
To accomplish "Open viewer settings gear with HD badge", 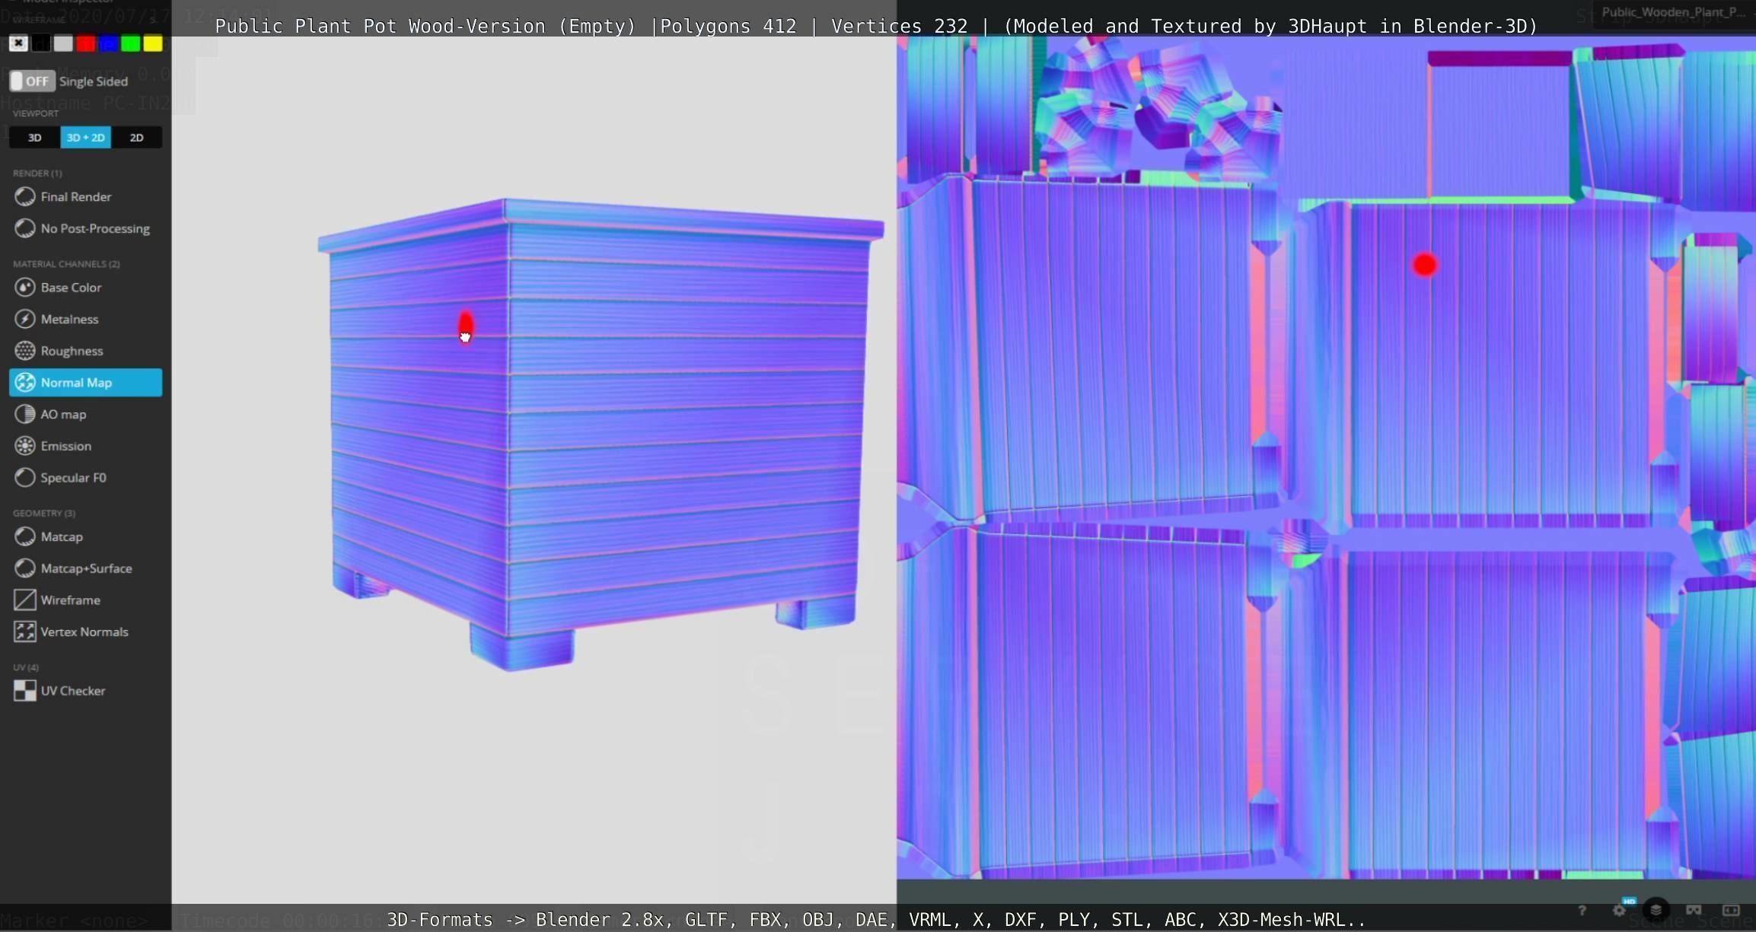I will pyautogui.click(x=1619, y=910).
